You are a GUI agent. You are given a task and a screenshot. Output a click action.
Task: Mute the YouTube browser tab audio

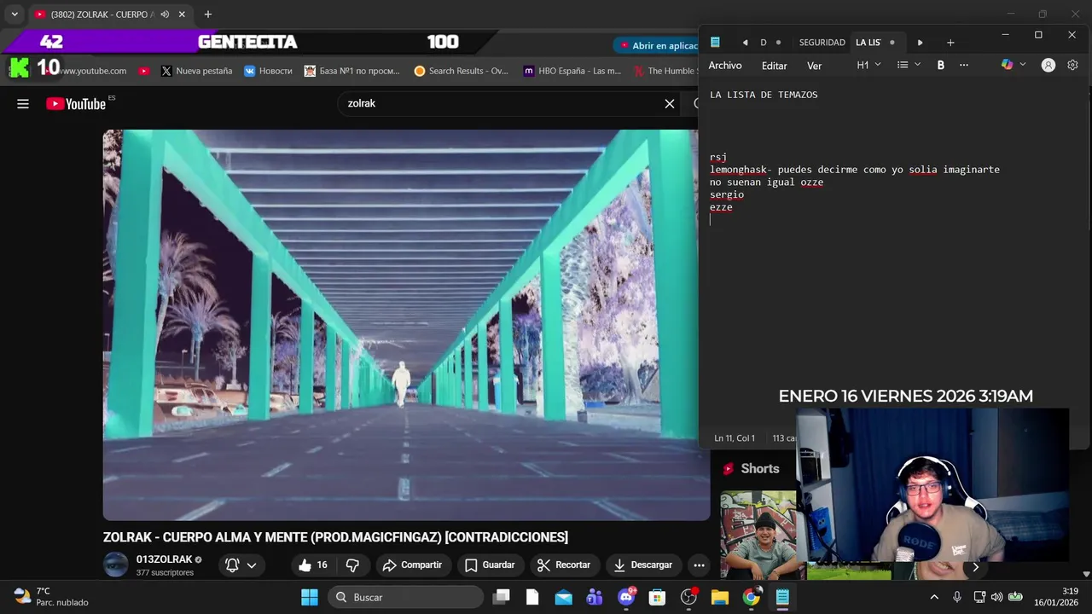coord(165,14)
